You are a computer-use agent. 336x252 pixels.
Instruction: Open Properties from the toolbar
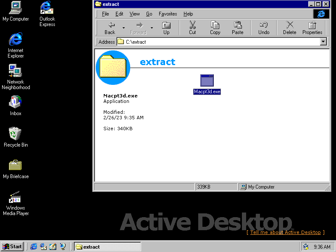point(312,28)
